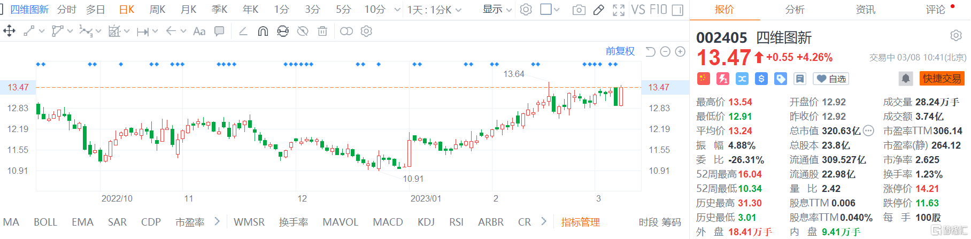Viewport: 971px width, 239px height.
Task: Open the 评论 comments tab
Action: coord(936,10)
